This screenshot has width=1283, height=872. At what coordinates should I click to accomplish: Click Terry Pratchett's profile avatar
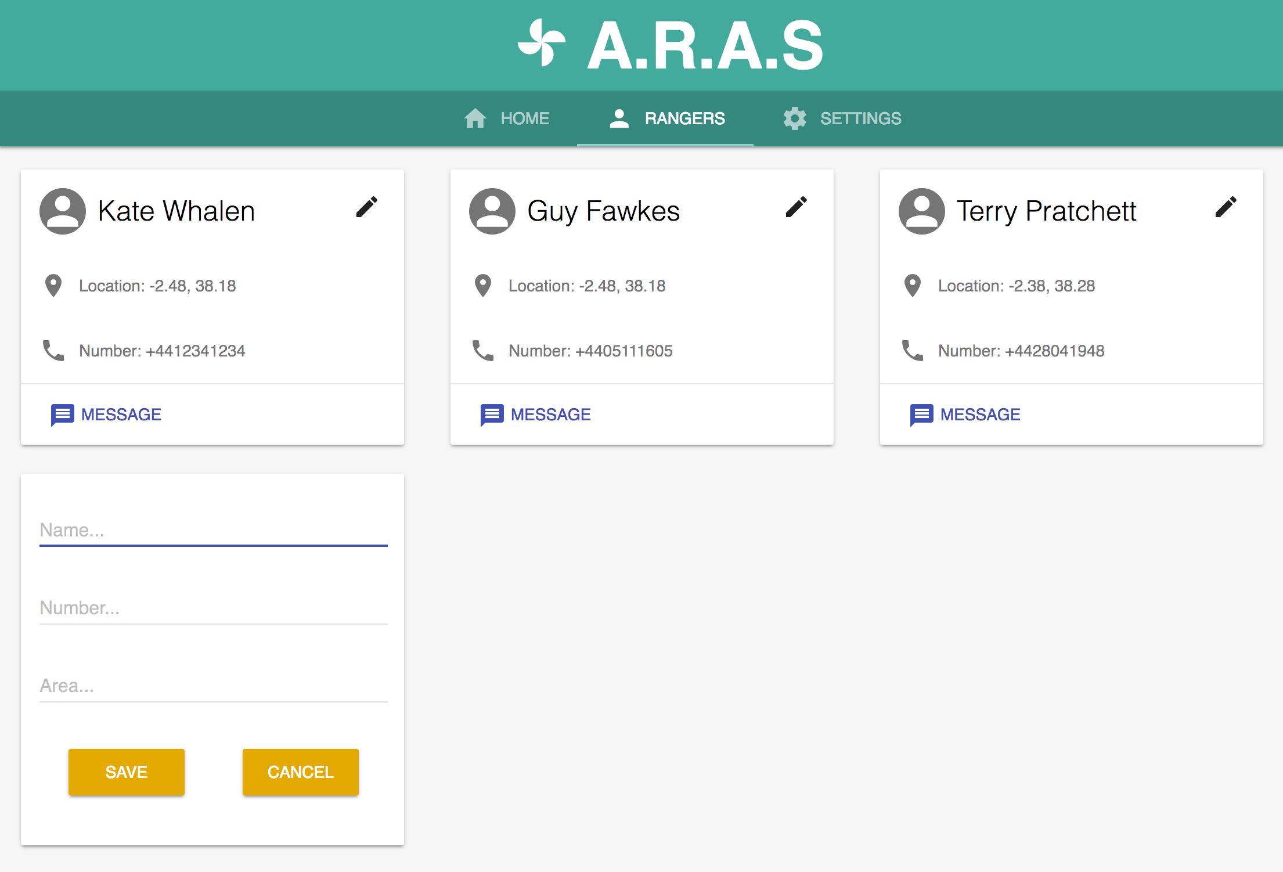coord(922,211)
